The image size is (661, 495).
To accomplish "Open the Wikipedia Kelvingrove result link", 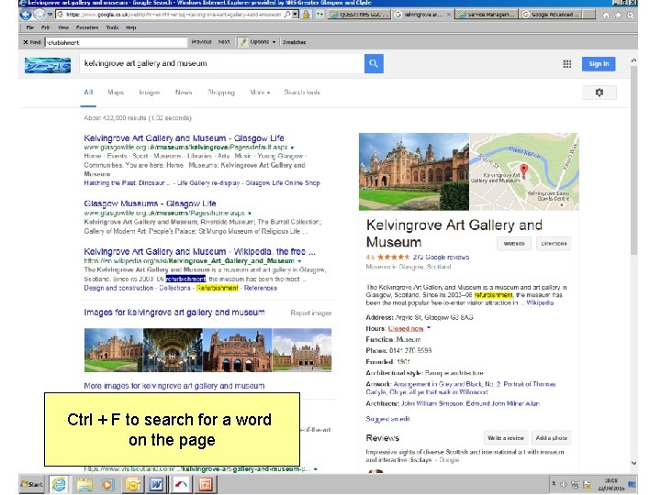I will [199, 252].
